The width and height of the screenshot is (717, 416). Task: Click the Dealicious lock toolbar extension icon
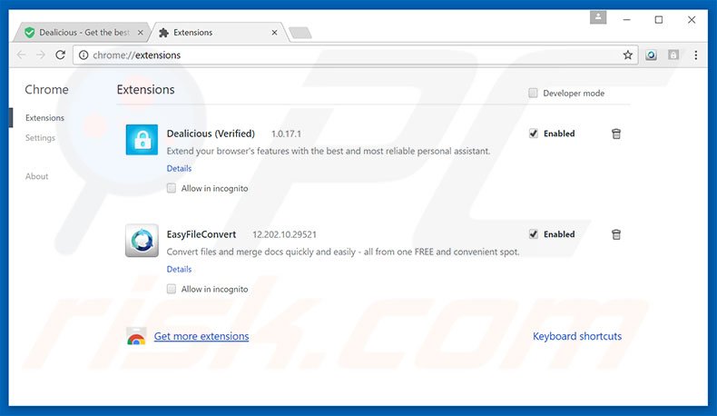click(x=673, y=54)
